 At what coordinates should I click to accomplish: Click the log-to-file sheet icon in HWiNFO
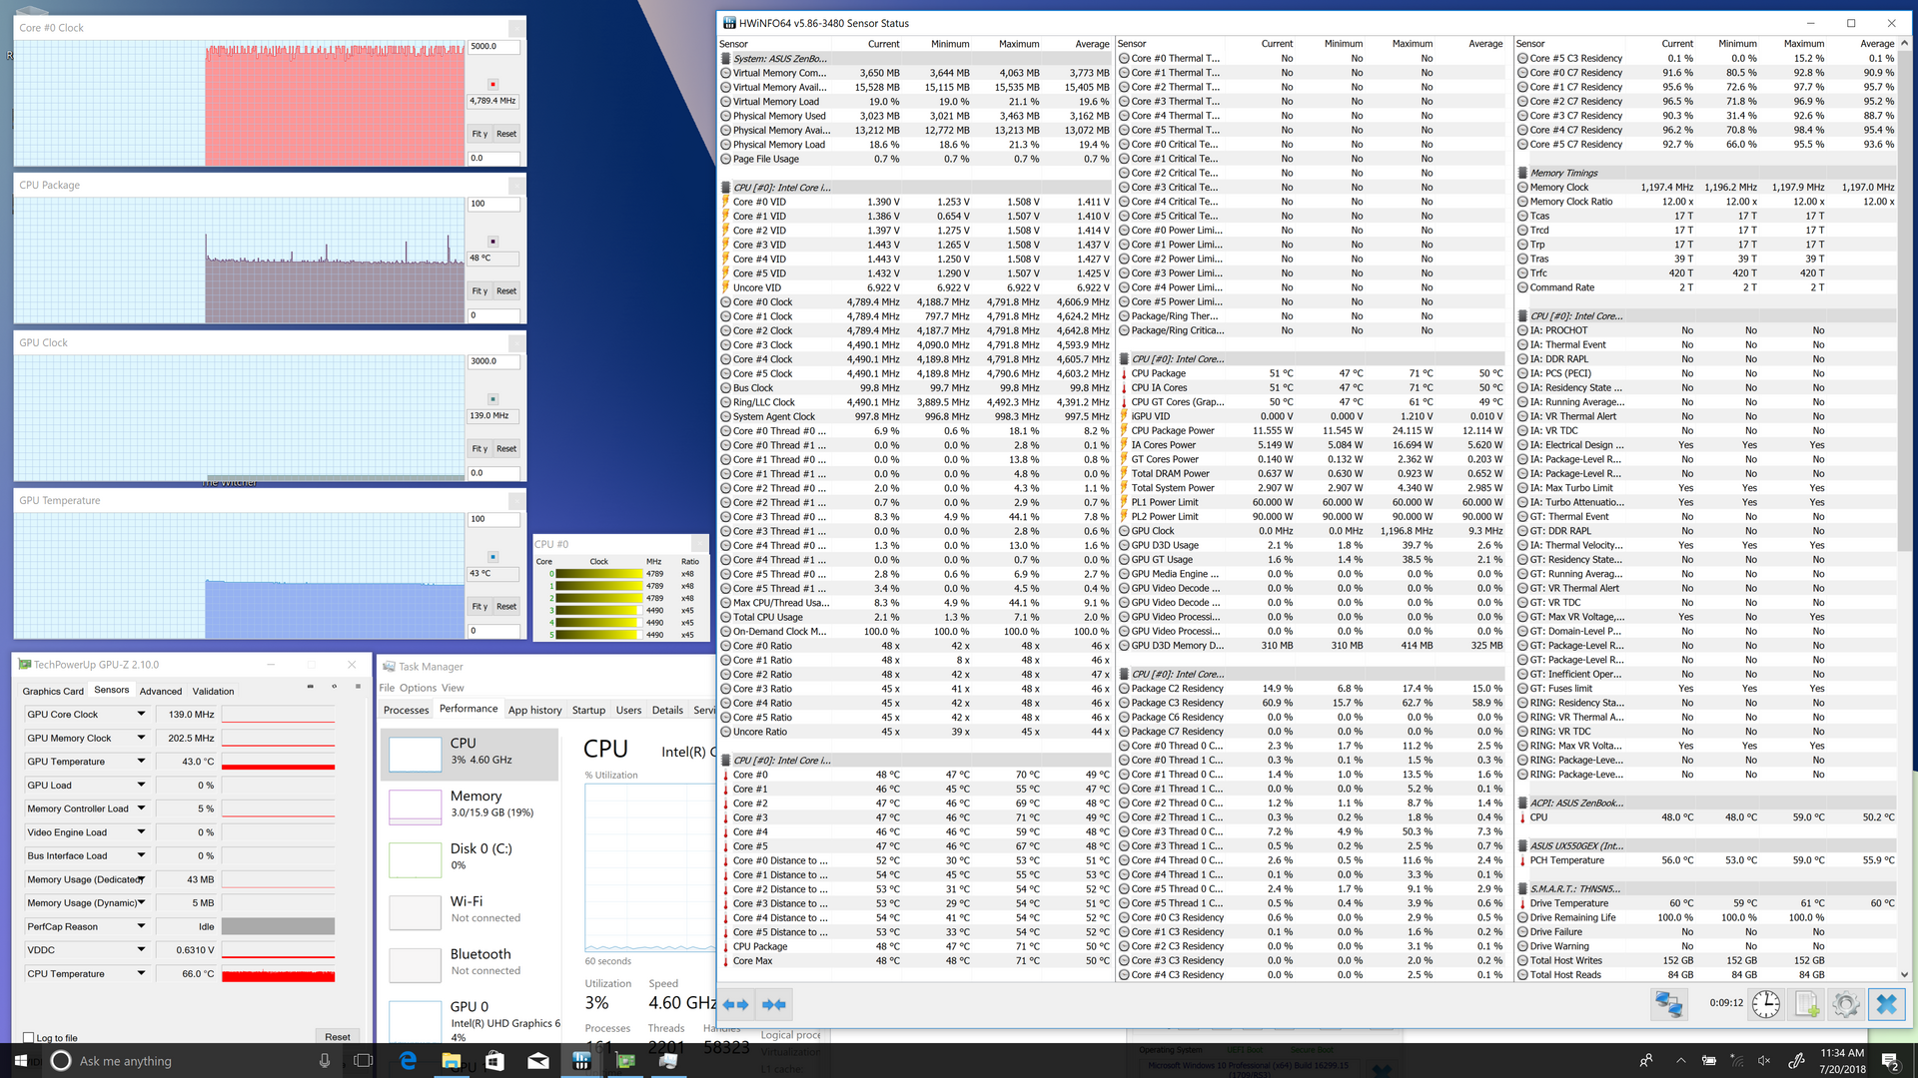coord(1806,1004)
